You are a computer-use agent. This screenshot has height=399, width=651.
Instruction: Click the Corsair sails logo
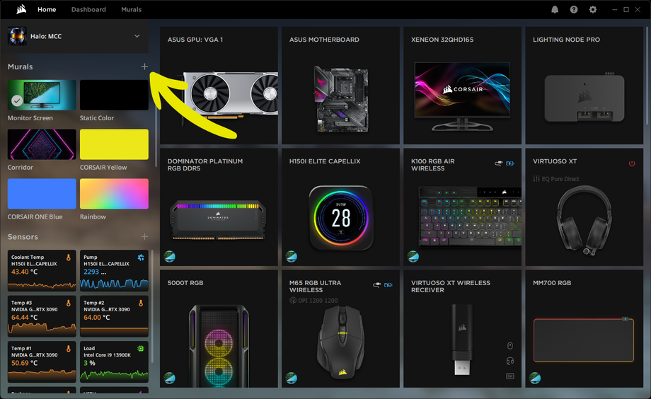[x=21, y=9]
